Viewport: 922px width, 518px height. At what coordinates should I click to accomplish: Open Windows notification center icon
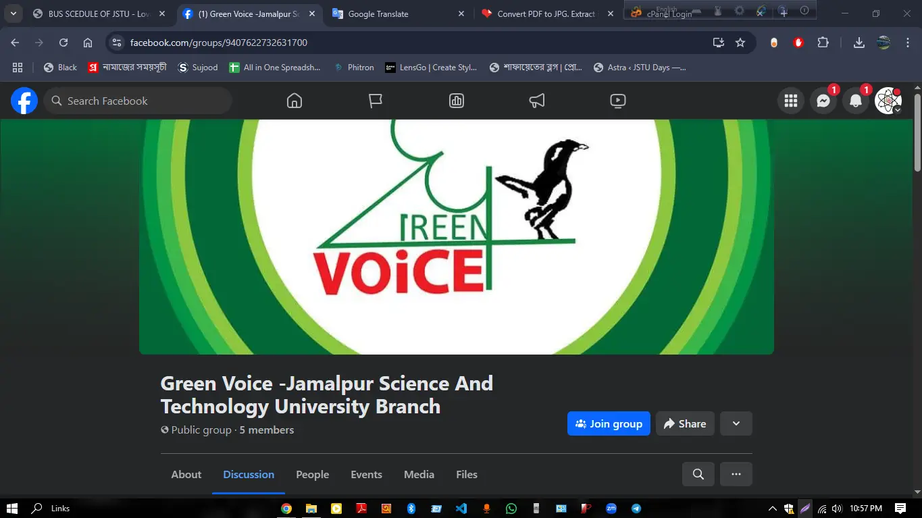pos(900,509)
